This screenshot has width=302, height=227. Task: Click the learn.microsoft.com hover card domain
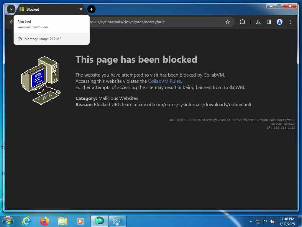click(x=33, y=27)
